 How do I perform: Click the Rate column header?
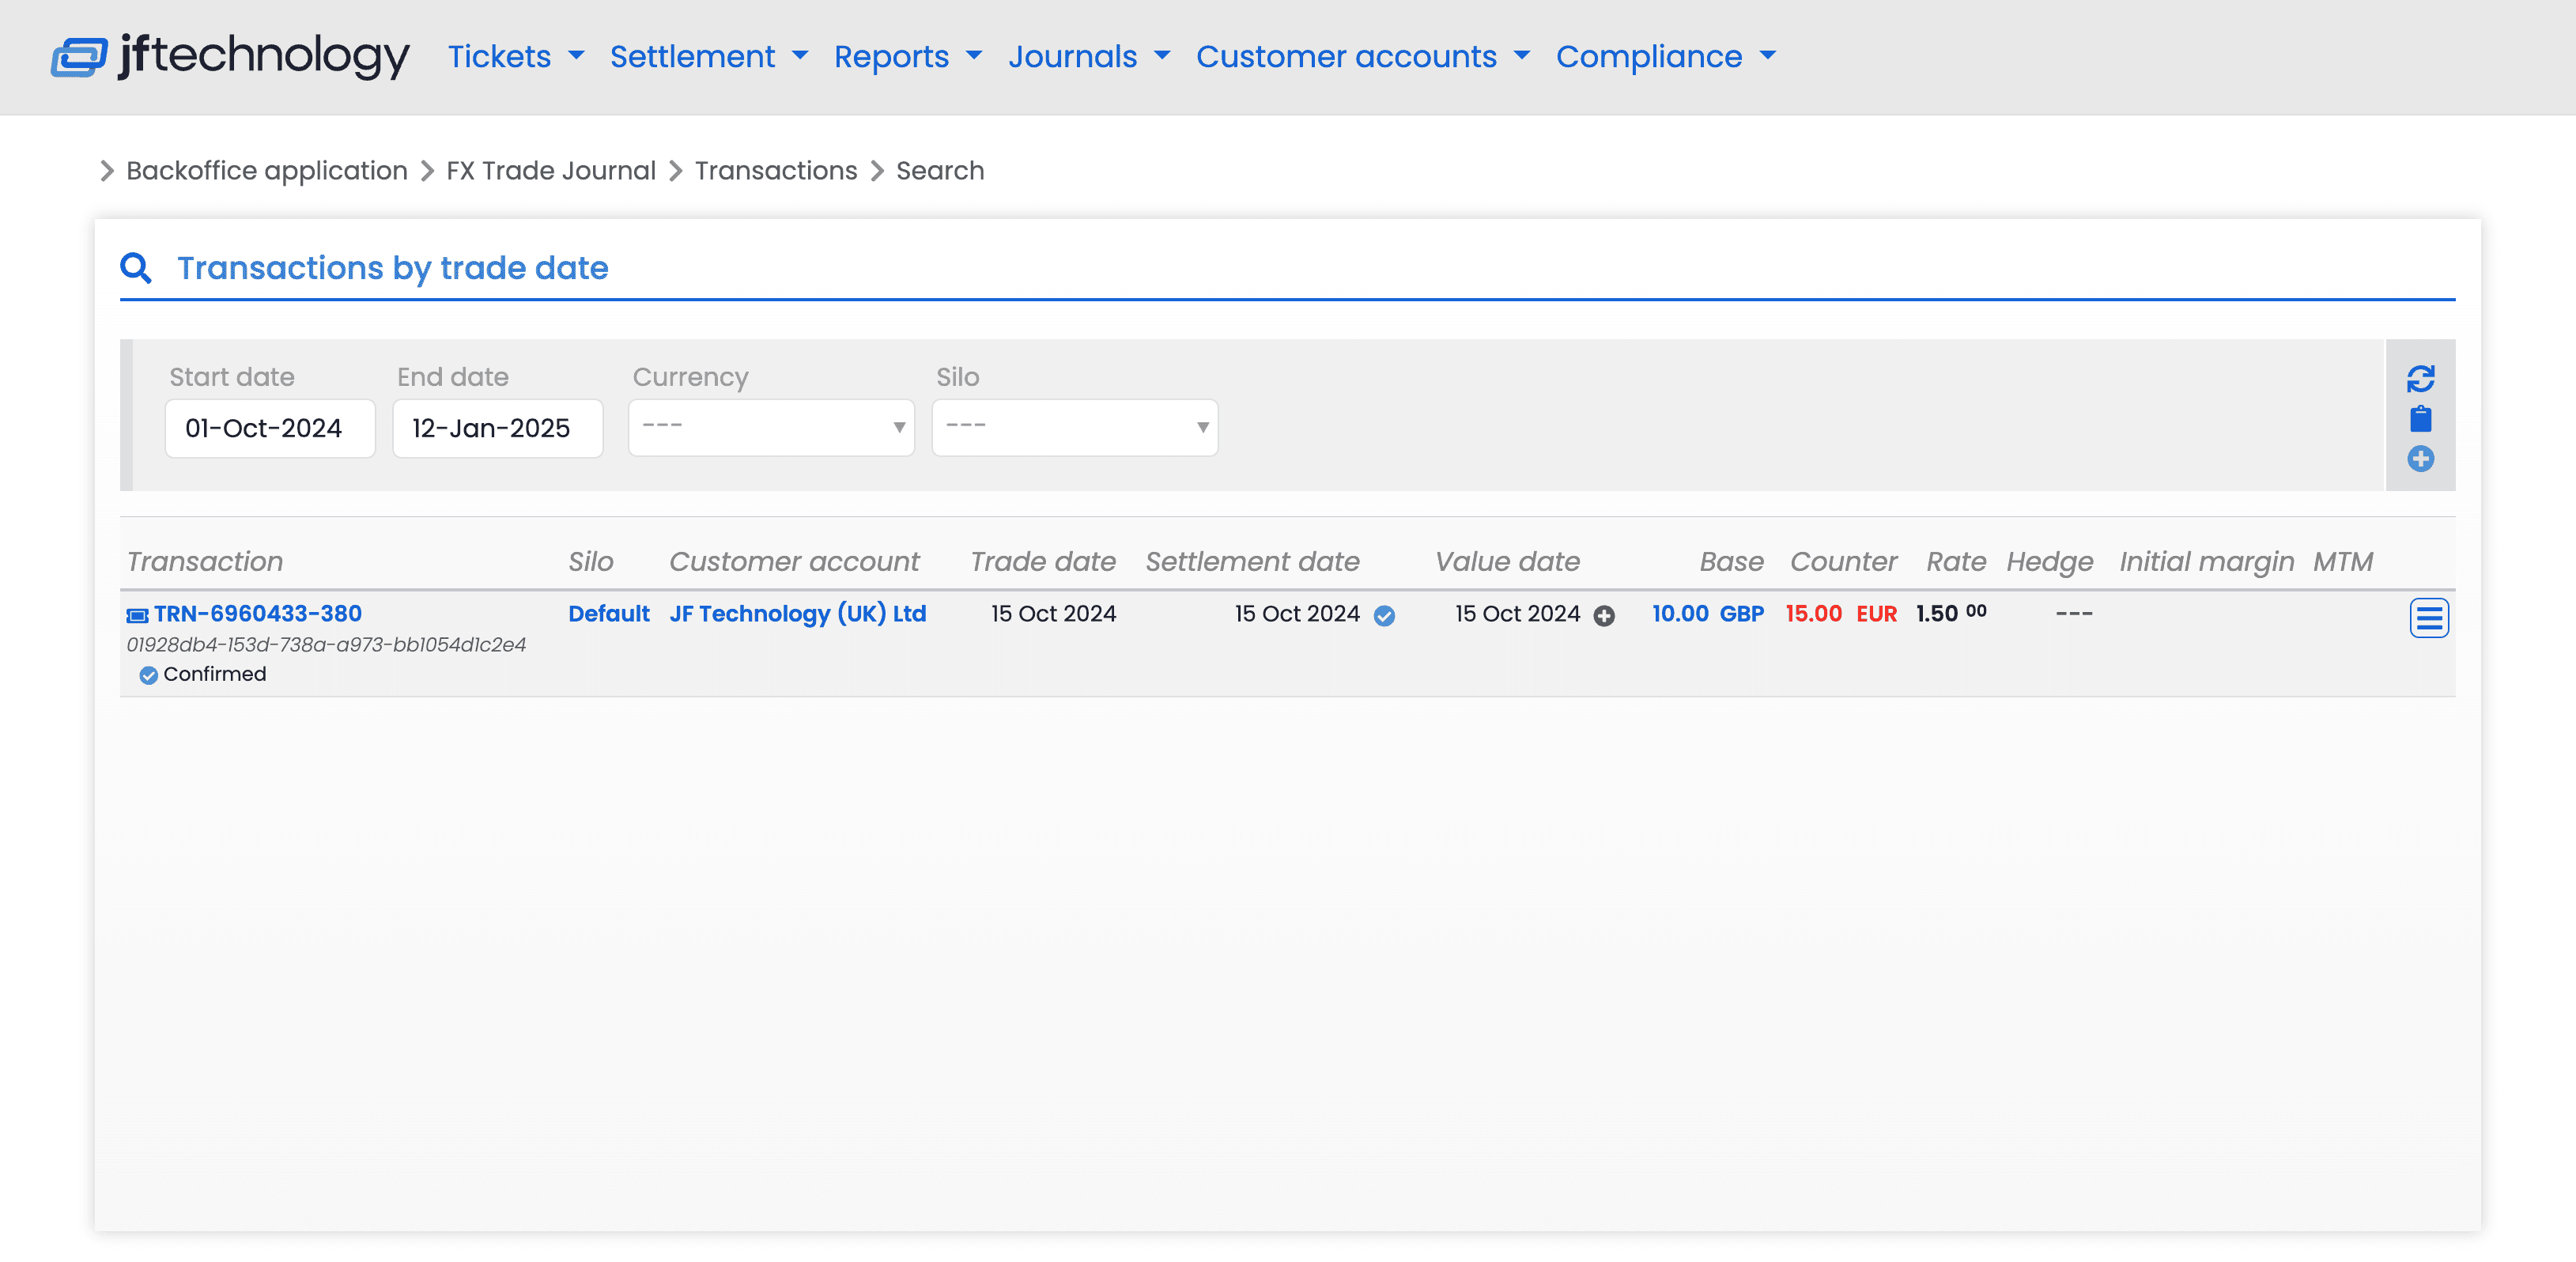(x=1956, y=562)
